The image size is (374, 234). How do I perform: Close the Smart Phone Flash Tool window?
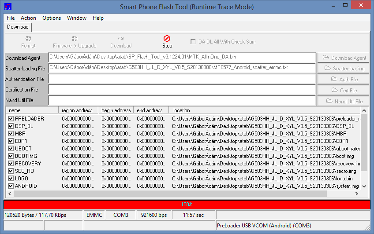pos(361,5)
